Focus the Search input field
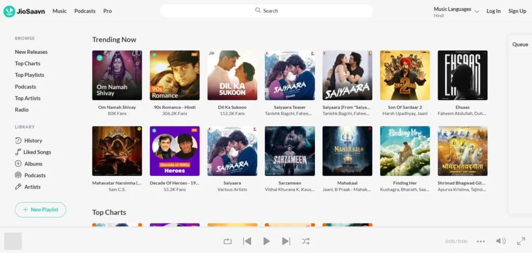532x253 pixels. click(x=267, y=11)
